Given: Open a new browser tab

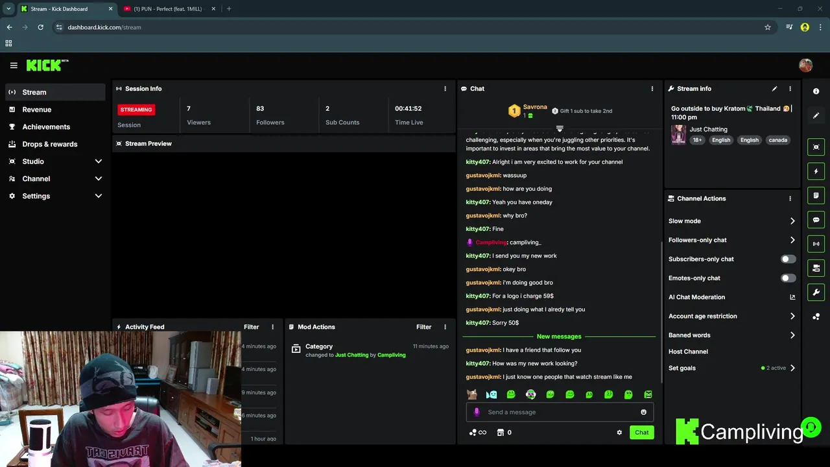Looking at the screenshot, I should [x=229, y=8].
